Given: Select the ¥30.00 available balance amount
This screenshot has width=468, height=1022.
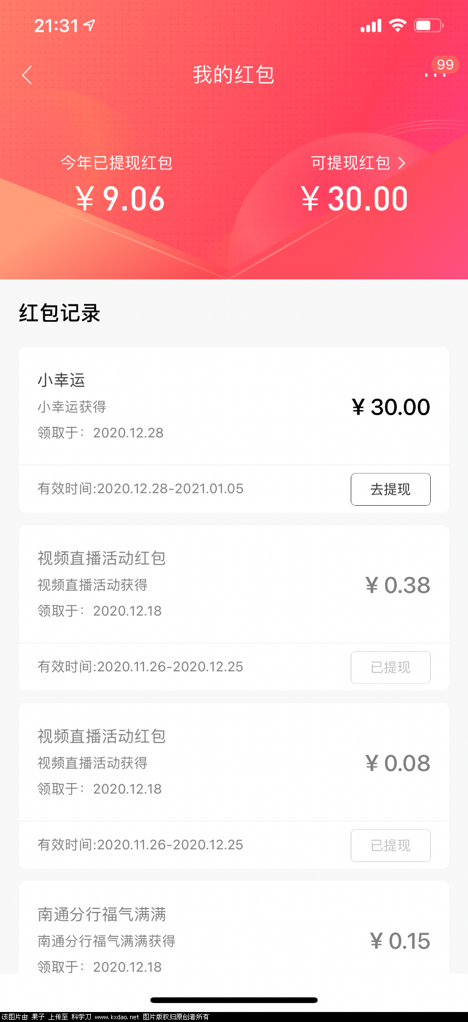Looking at the screenshot, I should (x=354, y=199).
